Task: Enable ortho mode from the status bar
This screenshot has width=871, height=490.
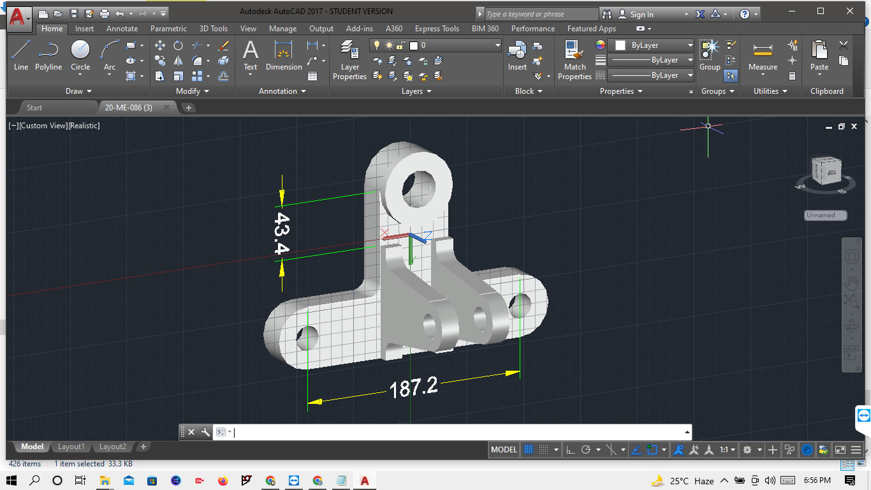Action: click(571, 449)
